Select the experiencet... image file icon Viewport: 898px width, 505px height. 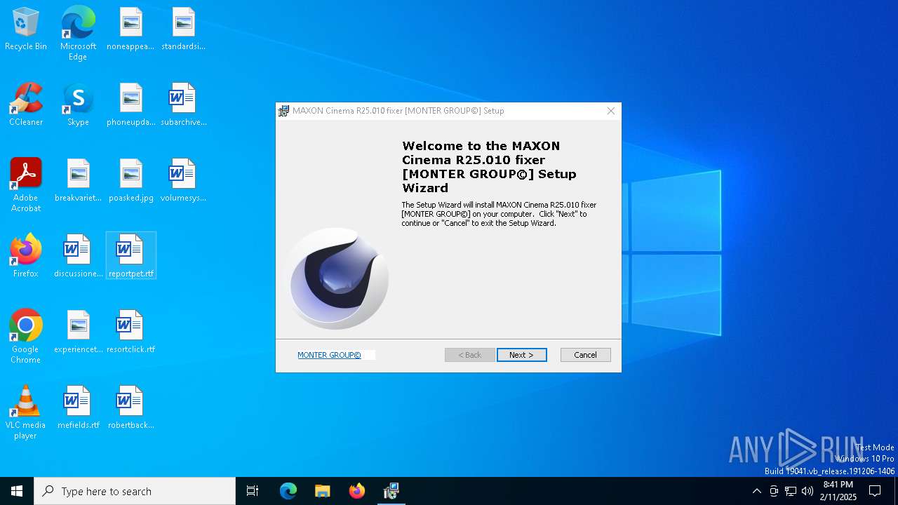pos(78,332)
